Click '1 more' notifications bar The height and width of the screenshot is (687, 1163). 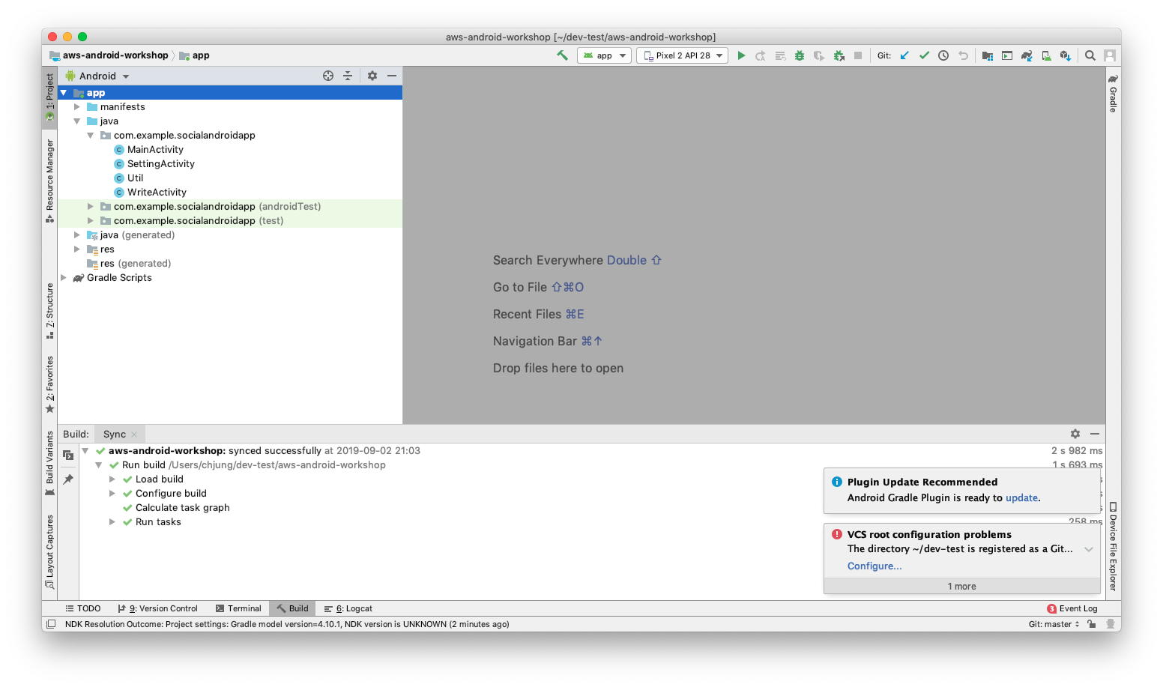coord(961,587)
